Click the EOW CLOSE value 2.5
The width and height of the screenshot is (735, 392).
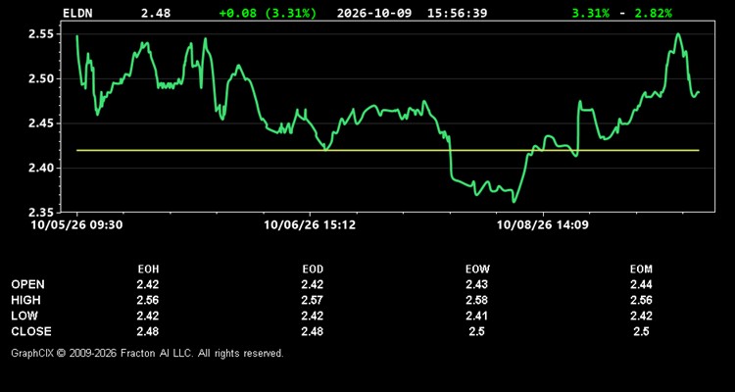(x=476, y=331)
